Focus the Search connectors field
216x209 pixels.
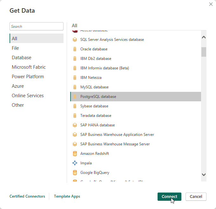(x=37, y=26)
